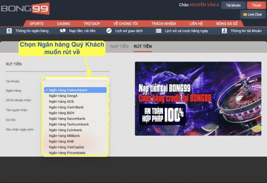The height and width of the screenshot is (183, 267).
Task: Go to Thông tin ngân hàng
Action: click(32, 31)
